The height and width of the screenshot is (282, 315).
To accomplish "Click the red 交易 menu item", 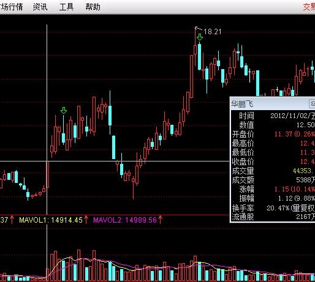I will (x=309, y=7).
